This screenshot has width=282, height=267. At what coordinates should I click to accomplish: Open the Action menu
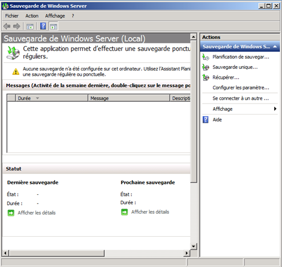[32, 16]
